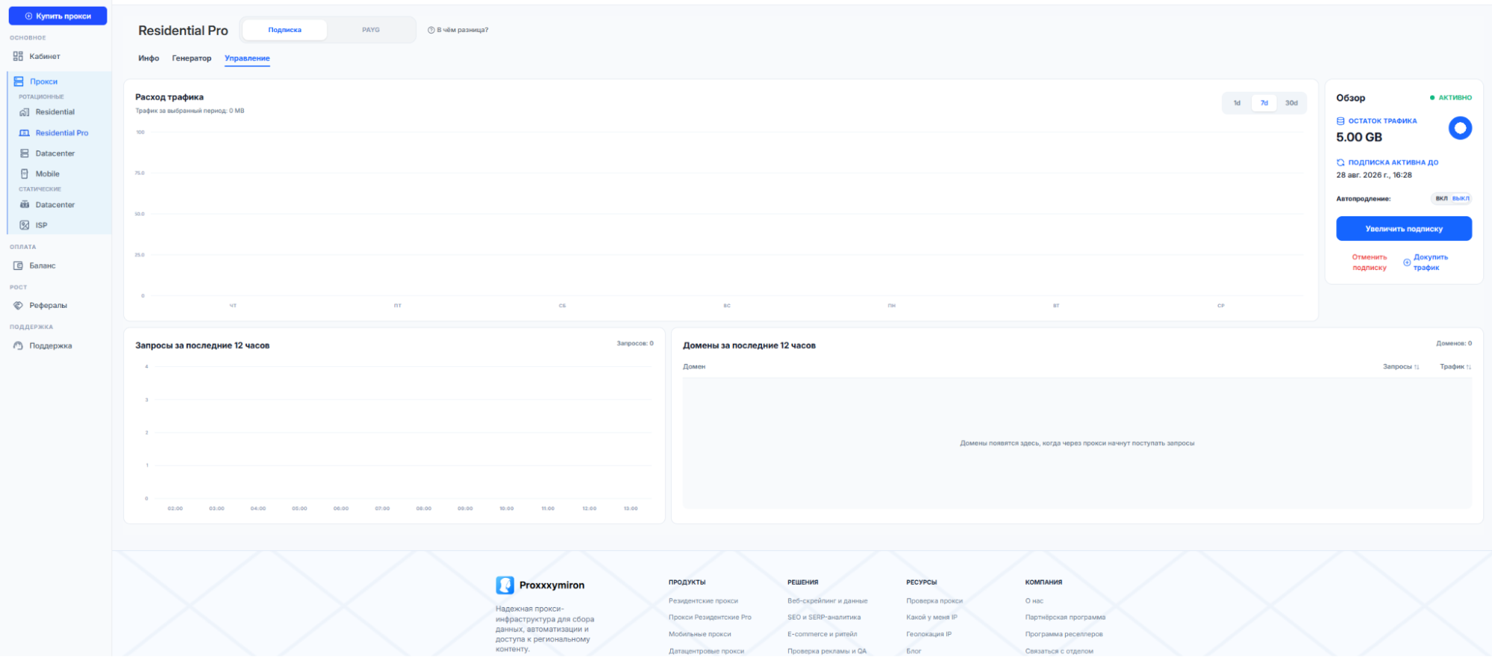Click the sort arrows beside Трафик column

tap(1469, 367)
